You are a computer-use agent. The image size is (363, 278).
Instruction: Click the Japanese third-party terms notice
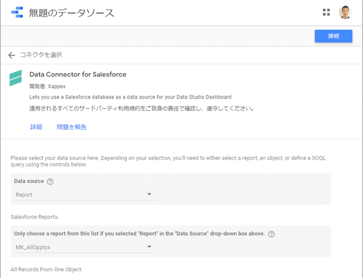point(141,109)
